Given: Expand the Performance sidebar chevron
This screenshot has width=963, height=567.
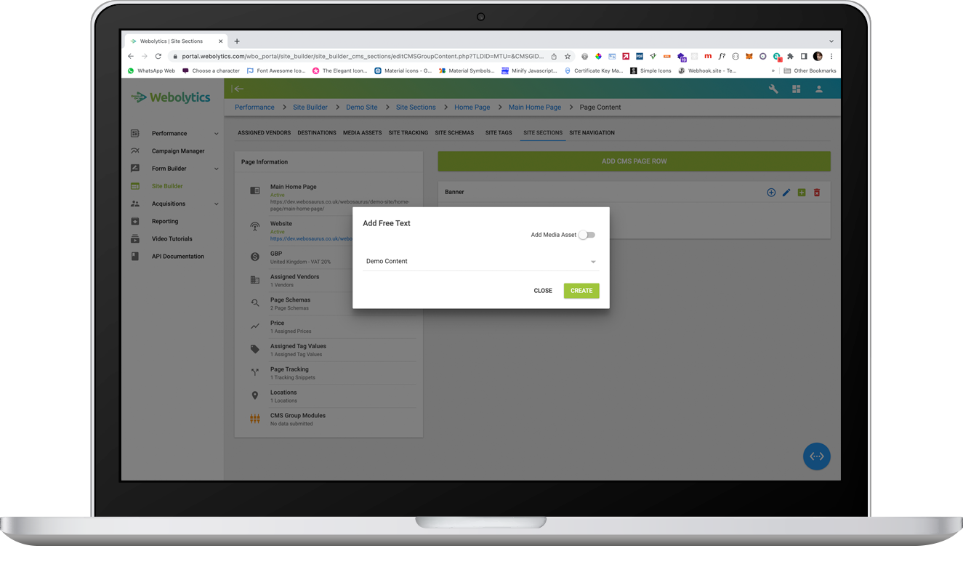Looking at the screenshot, I should 216,134.
